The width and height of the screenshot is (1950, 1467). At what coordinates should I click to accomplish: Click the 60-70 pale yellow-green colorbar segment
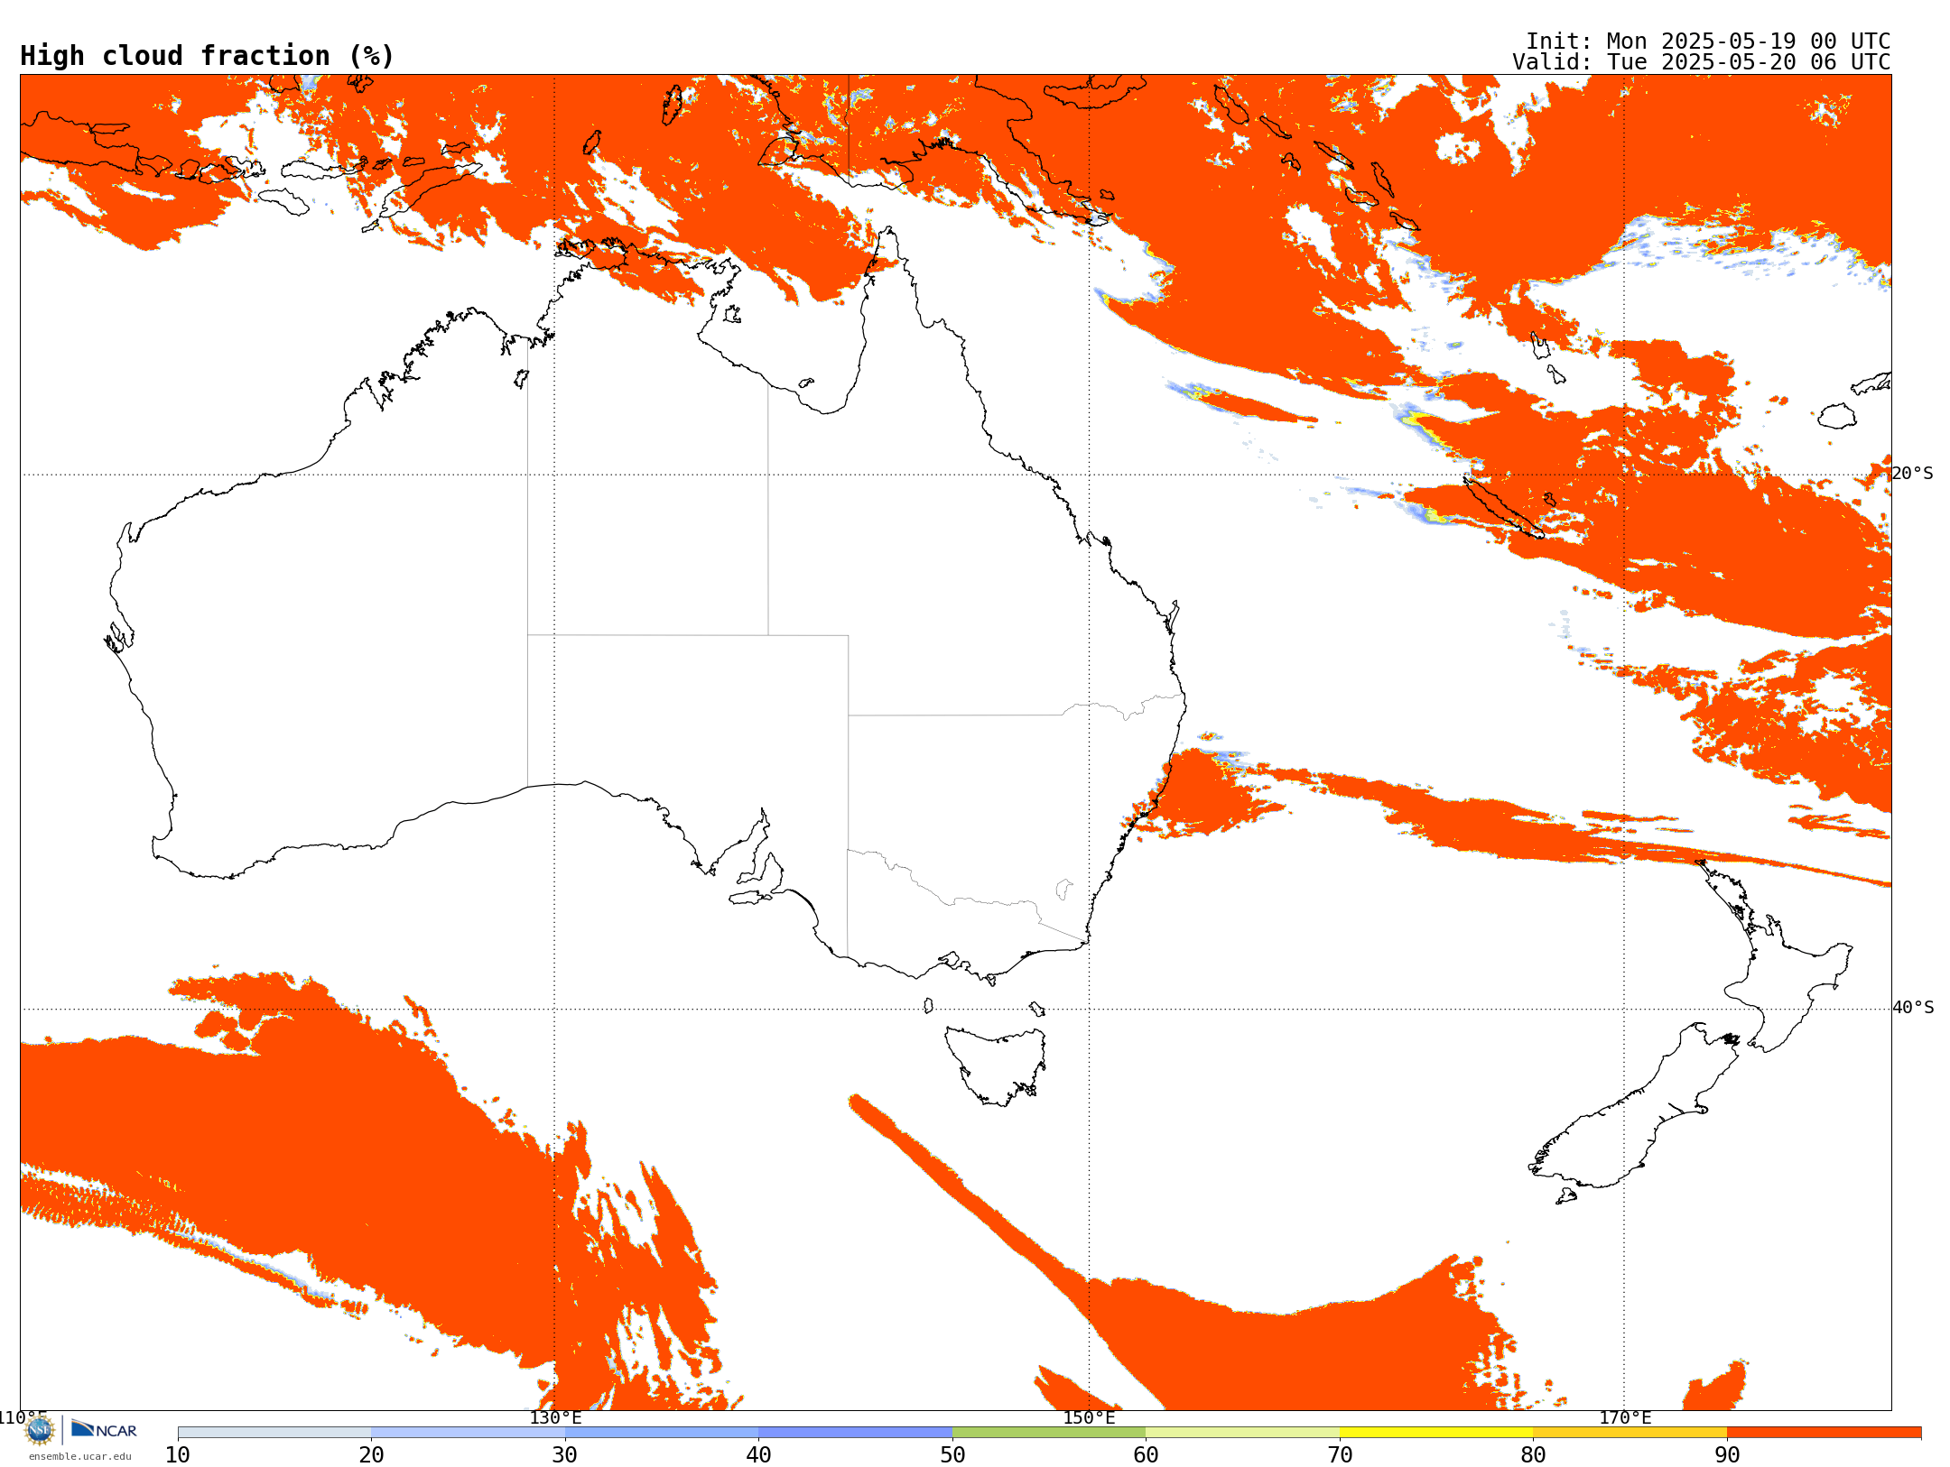(x=1242, y=1433)
